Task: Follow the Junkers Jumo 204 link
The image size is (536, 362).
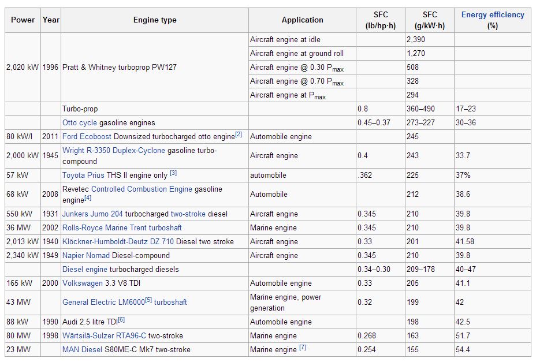Action: (92, 214)
